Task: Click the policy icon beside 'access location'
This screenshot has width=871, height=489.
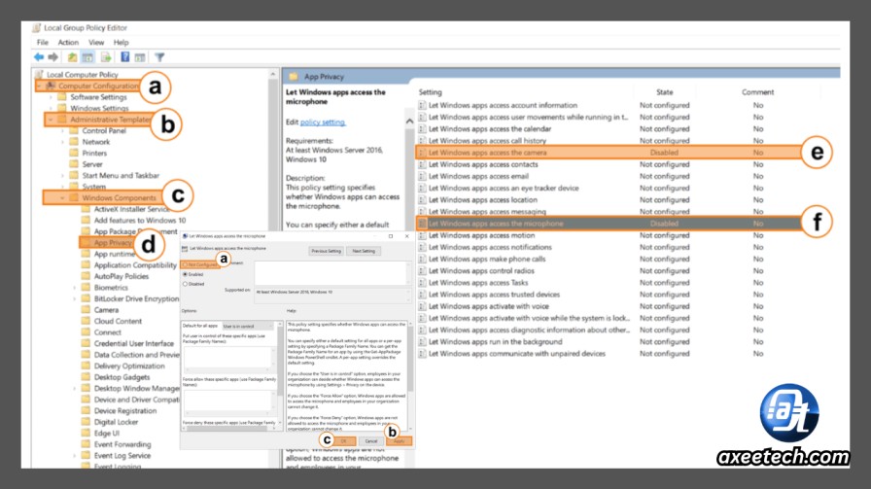Action: tap(423, 200)
